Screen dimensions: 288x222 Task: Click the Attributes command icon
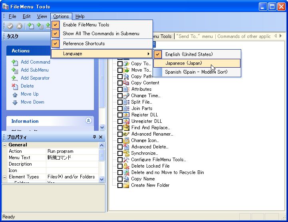coord(126,89)
